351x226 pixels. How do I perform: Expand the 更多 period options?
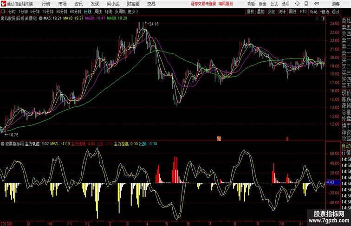(133, 12)
